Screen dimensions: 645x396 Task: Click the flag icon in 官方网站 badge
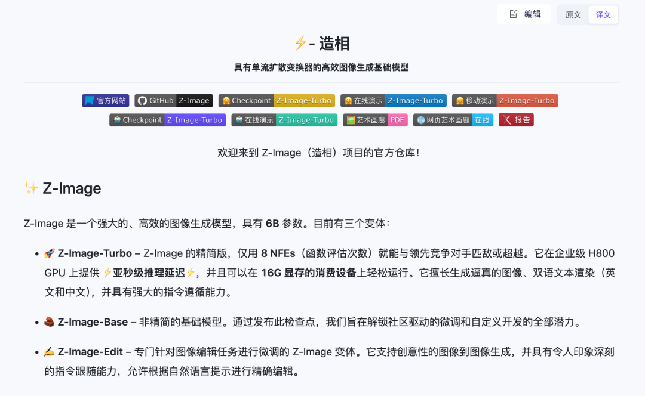tap(89, 101)
